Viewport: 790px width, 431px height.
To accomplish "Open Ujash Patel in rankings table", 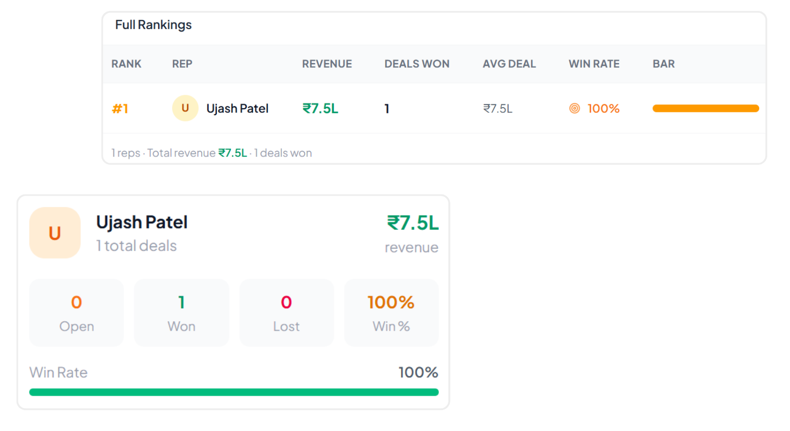I will (237, 109).
